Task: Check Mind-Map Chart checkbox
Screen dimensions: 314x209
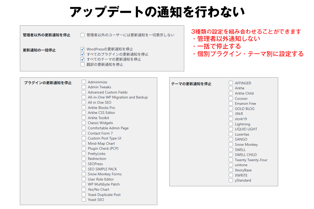Action: coord(84,143)
